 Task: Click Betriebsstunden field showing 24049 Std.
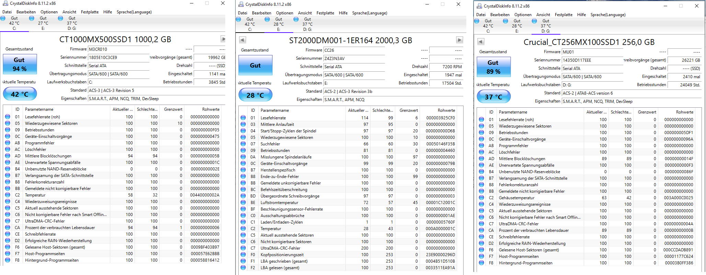pos(684,85)
